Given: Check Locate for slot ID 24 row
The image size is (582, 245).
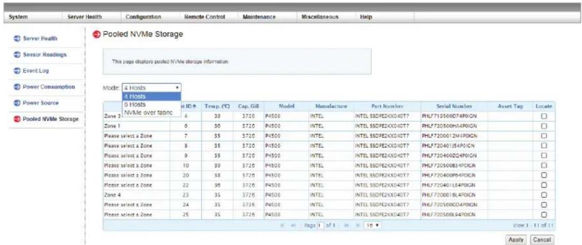Looking at the screenshot, I should pyautogui.click(x=544, y=205).
